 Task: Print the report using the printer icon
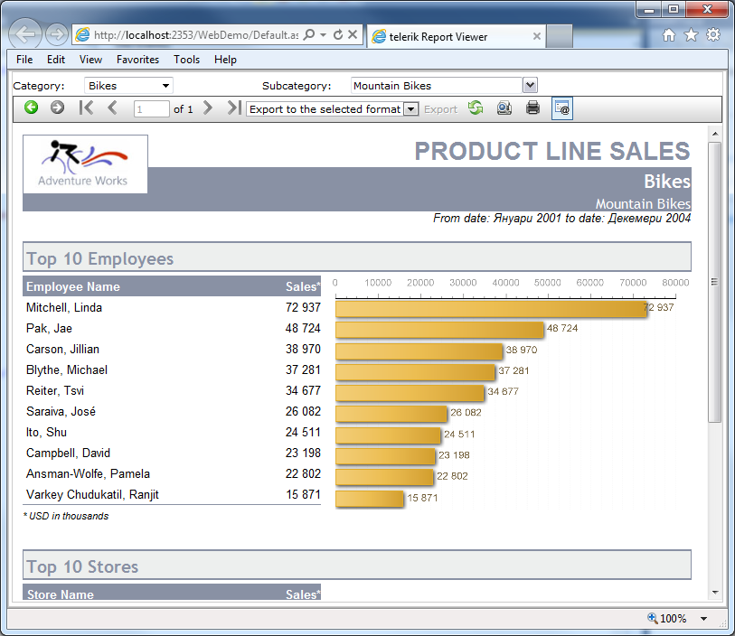(x=532, y=108)
